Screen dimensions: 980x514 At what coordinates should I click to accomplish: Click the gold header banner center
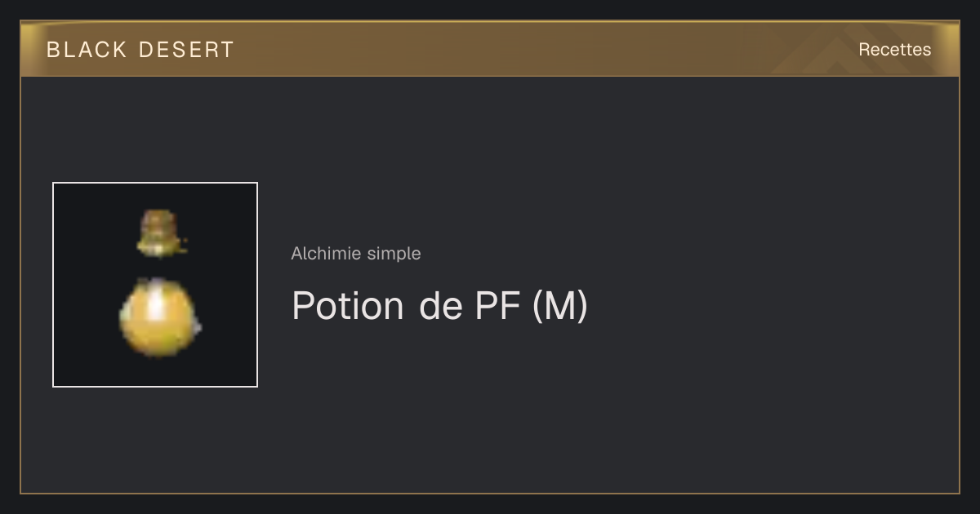pyautogui.click(x=490, y=49)
